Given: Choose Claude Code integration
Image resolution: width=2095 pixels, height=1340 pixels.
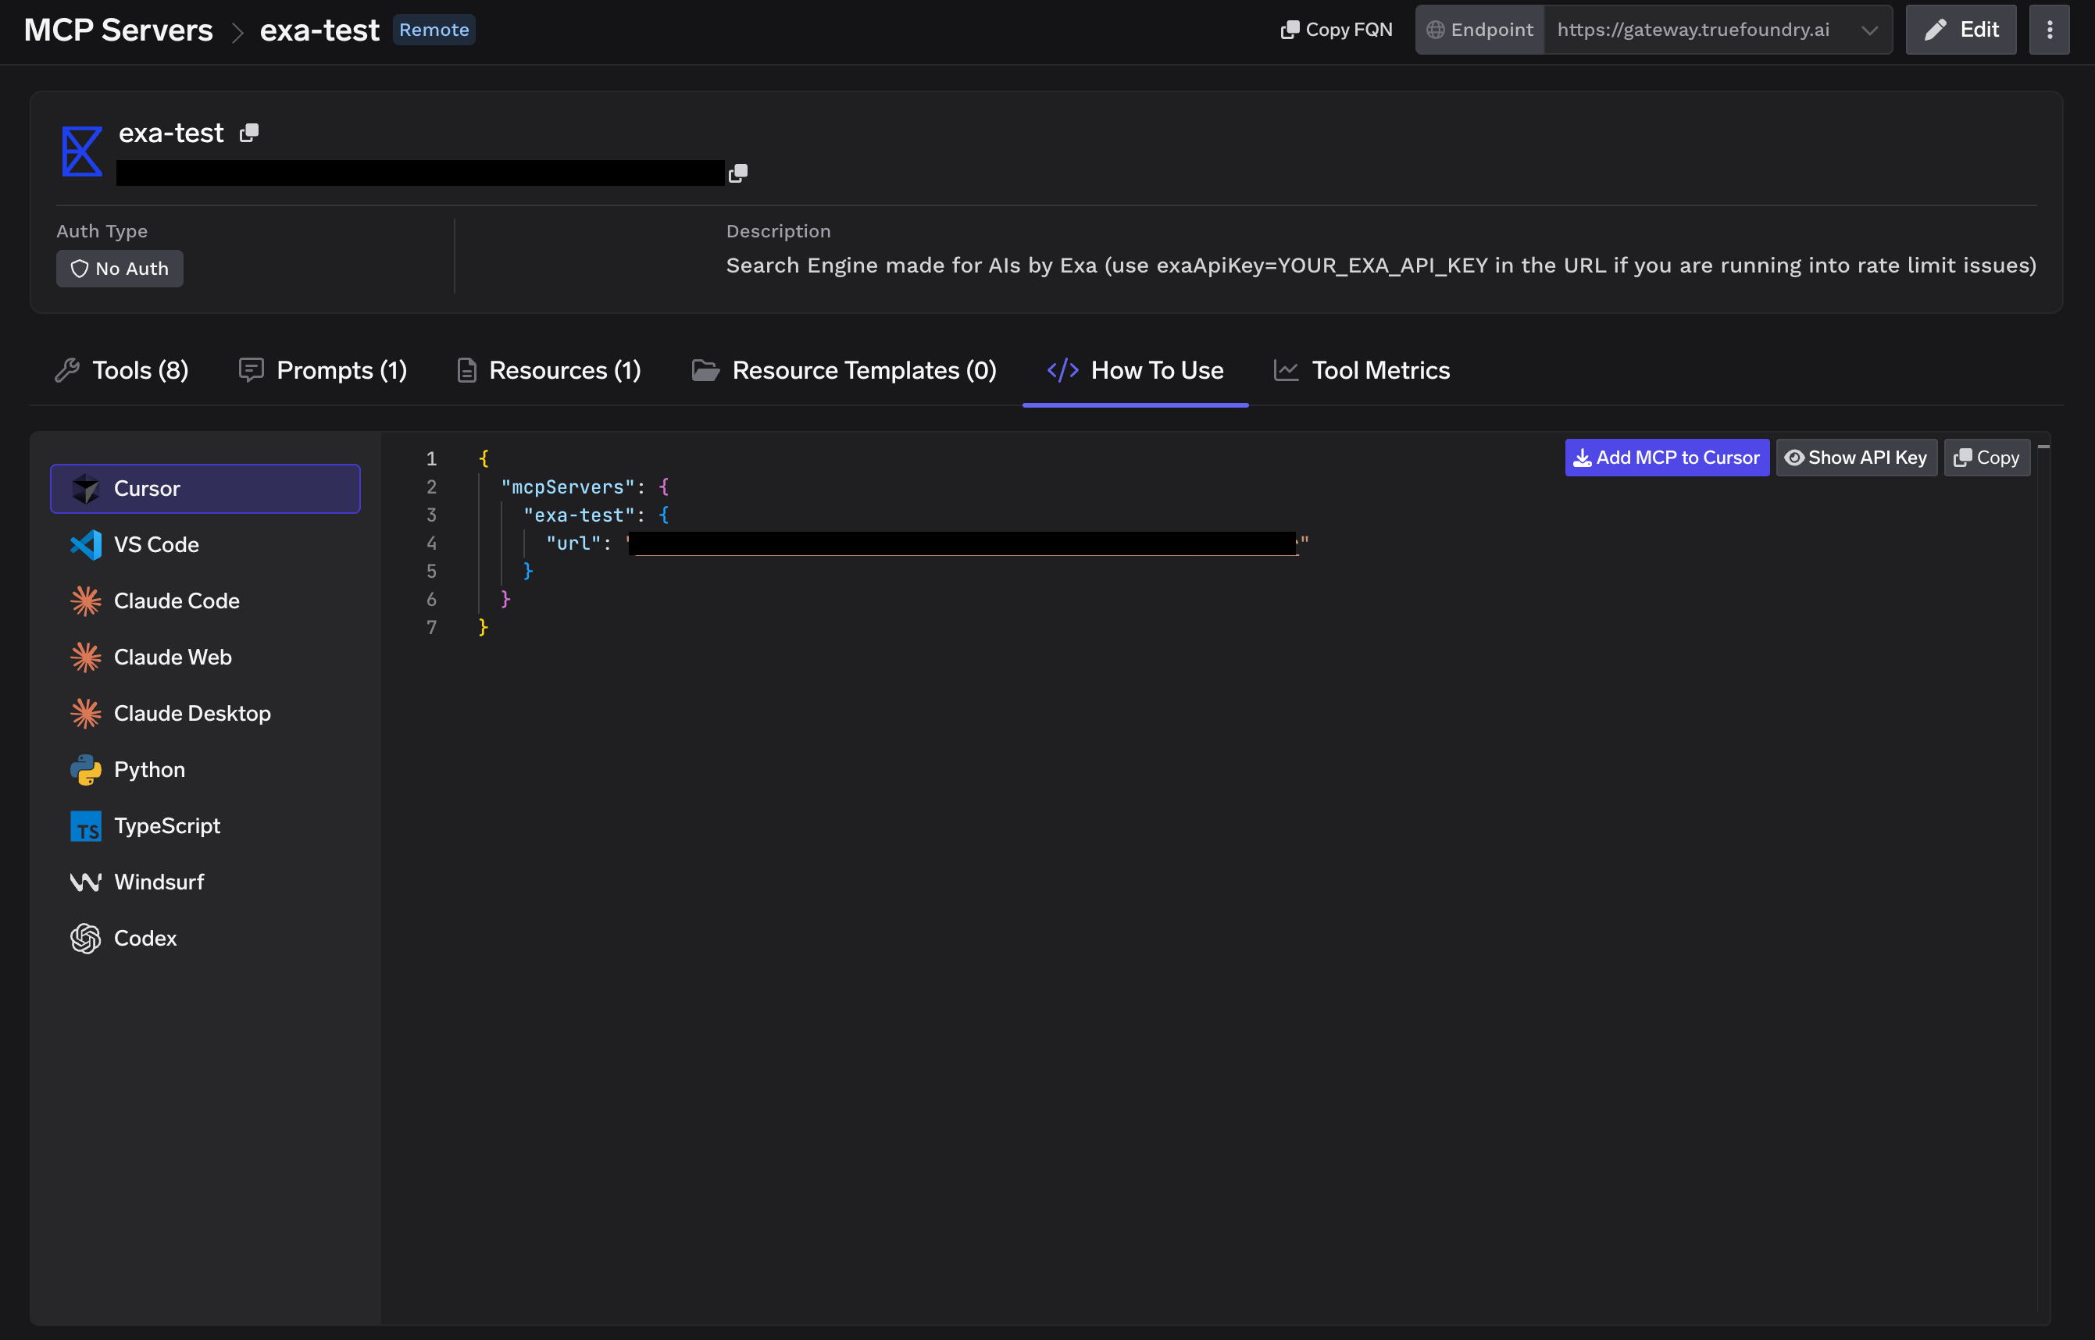Looking at the screenshot, I should (x=205, y=601).
